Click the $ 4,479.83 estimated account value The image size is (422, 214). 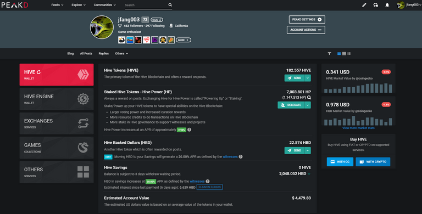[x=301, y=198]
